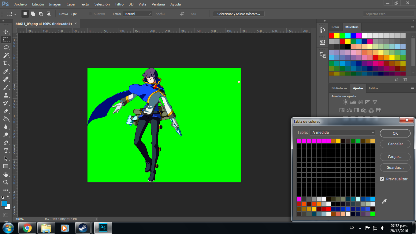Select the Move tool
Image resolution: width=416 pixels, height=234 pixels.
pos(6,32)
